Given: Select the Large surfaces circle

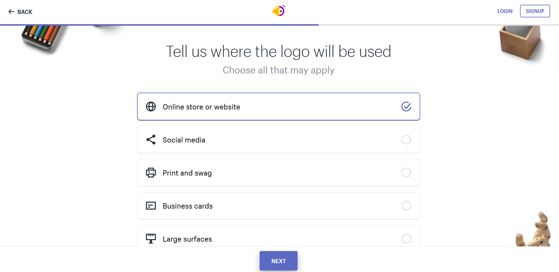Looking at the screenshot, I should (x=406, y=239).
